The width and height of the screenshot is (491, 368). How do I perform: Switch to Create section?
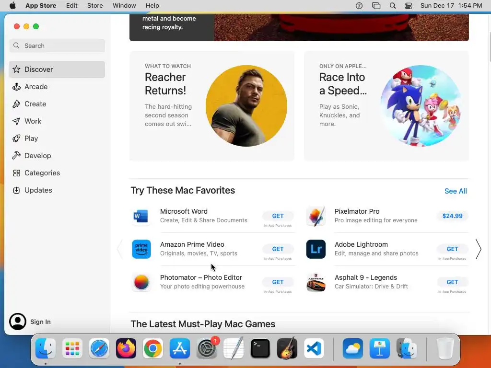click(57, 104)
